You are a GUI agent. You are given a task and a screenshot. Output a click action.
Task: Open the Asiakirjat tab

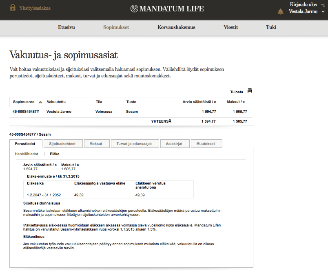(x=175, y=144)
